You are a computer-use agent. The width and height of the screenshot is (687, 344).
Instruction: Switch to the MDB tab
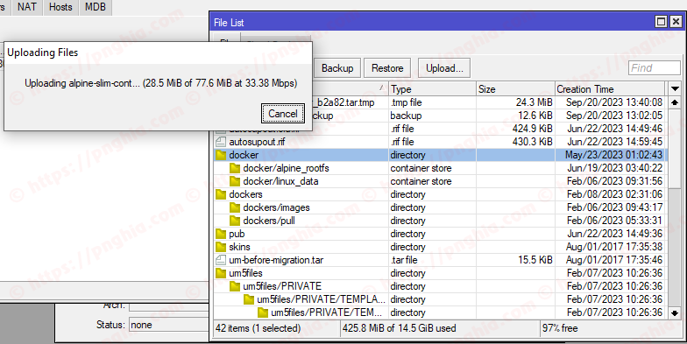pyautogui.click(x=95, y=7)
